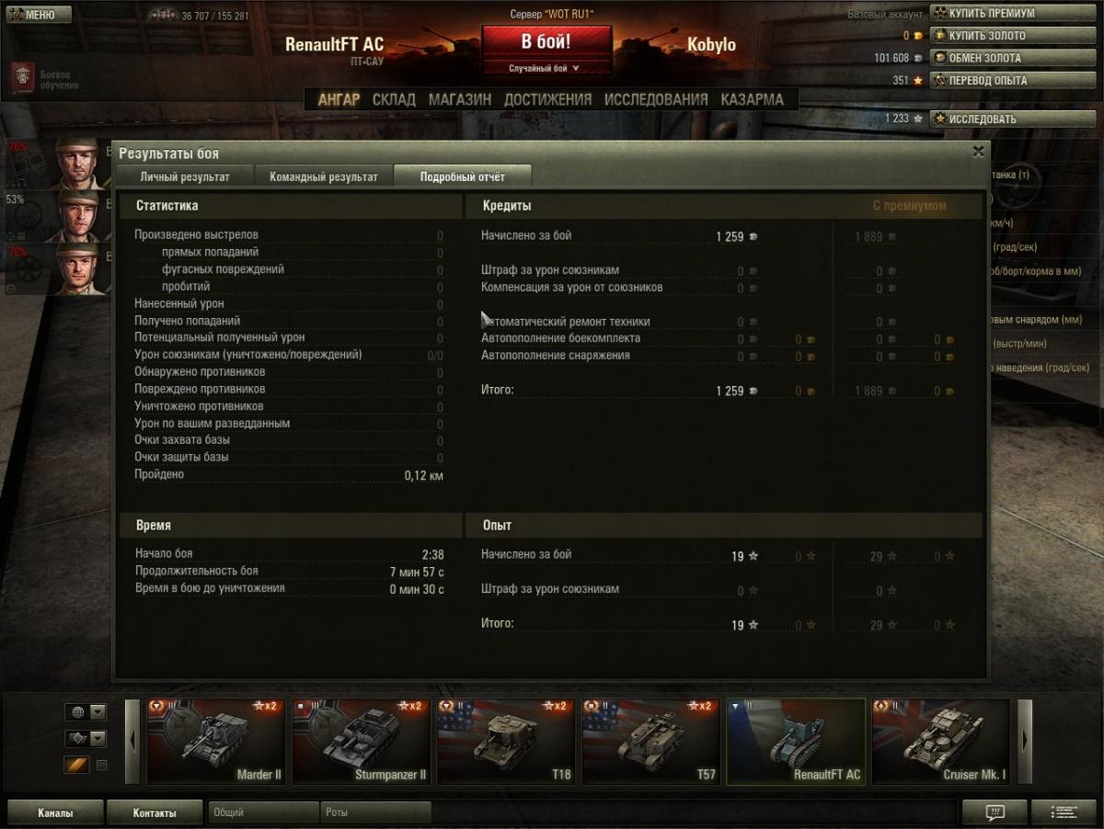Select the Подробный отчёт tab
This screenshot has width=1104, height=829.
point(462,176)
